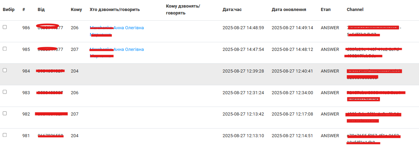Click the # column header
The image size is (419, 164).
pyautogui.click(x=24, y=10)
